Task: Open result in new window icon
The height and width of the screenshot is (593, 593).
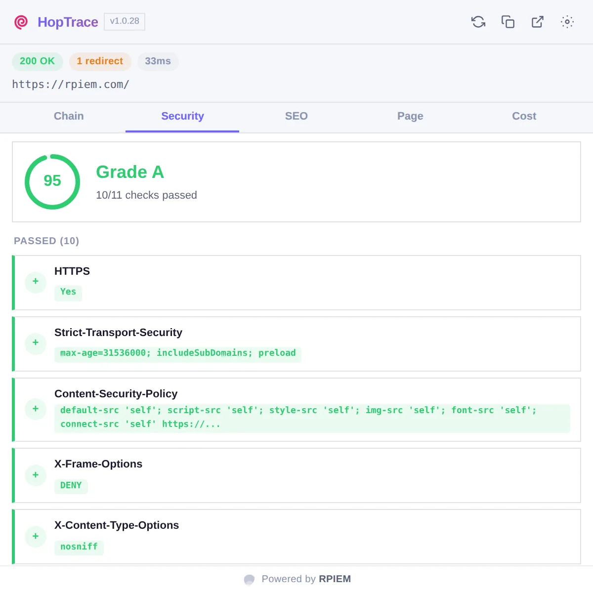Action: click(x=538, y=22)
